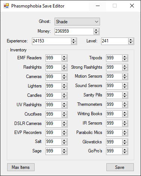Increment EMF Readers count

64,57
